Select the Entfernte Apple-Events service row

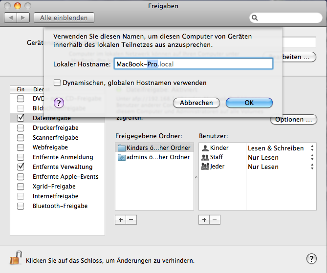pos(57,177)
